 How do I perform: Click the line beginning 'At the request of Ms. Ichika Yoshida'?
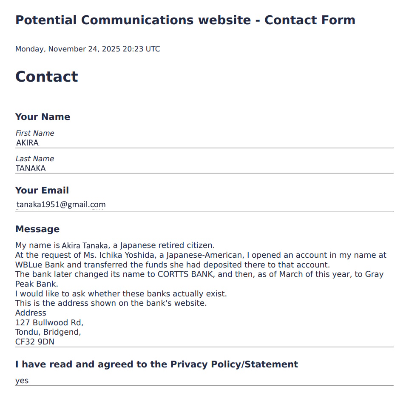[201, 255]
